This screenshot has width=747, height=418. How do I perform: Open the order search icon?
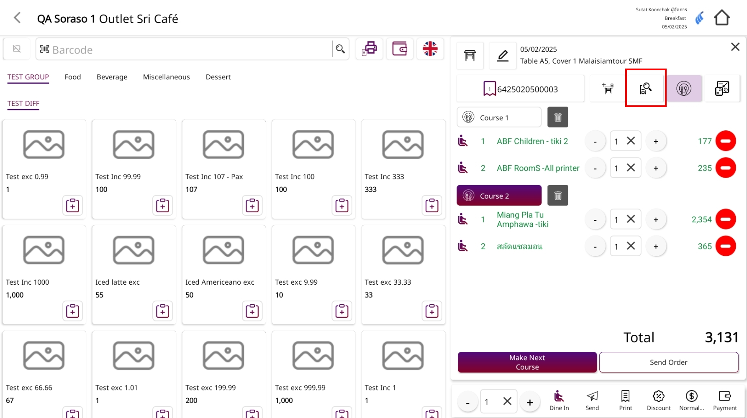645,88
